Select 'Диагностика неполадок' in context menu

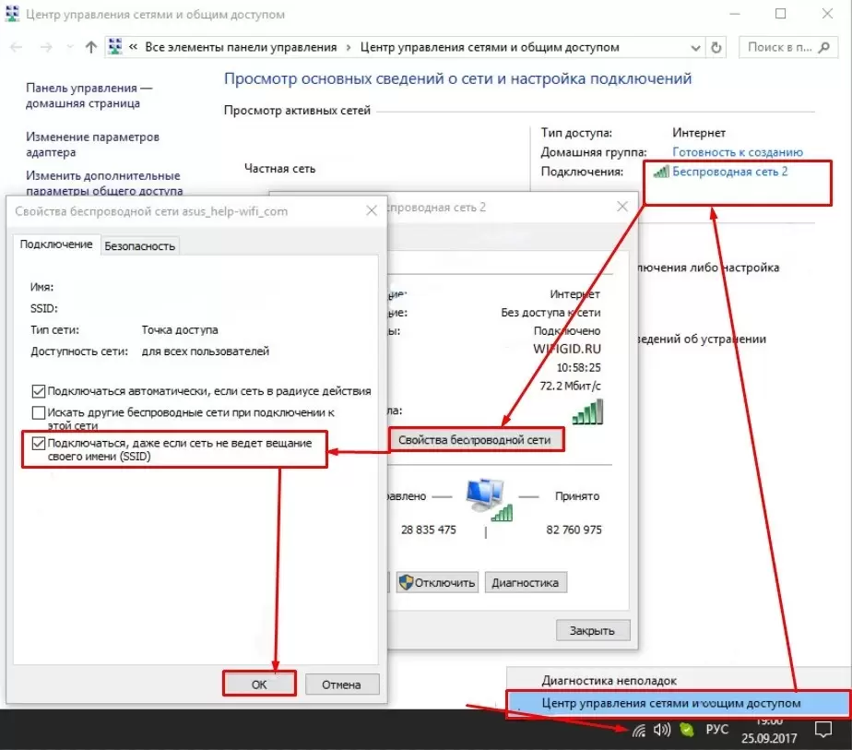(609, 681)
